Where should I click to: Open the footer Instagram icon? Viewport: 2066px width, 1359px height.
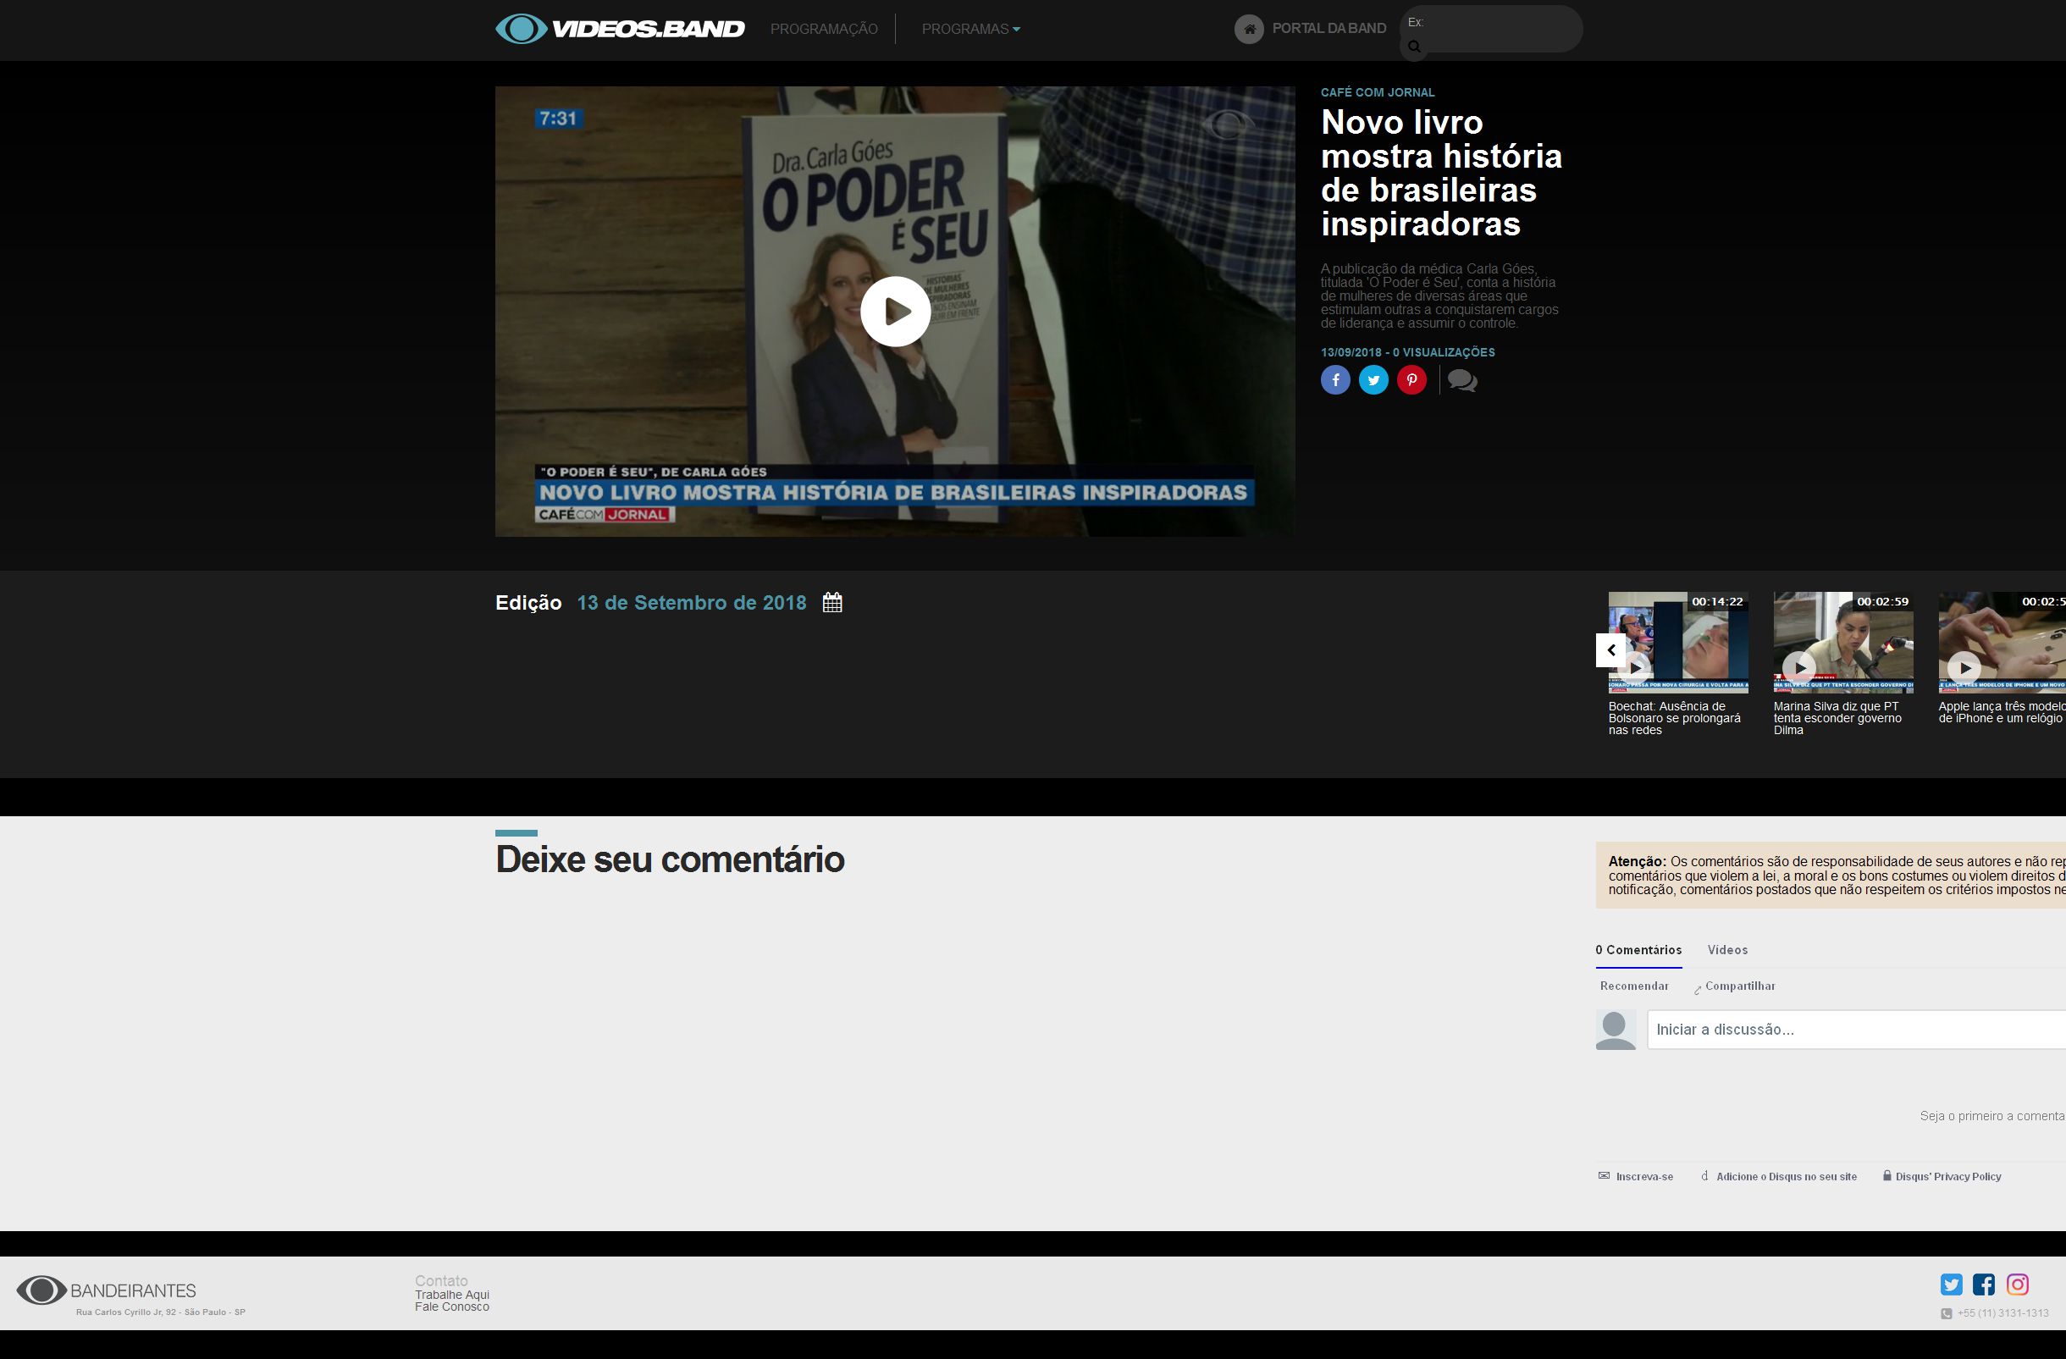coord(2018,1284)
